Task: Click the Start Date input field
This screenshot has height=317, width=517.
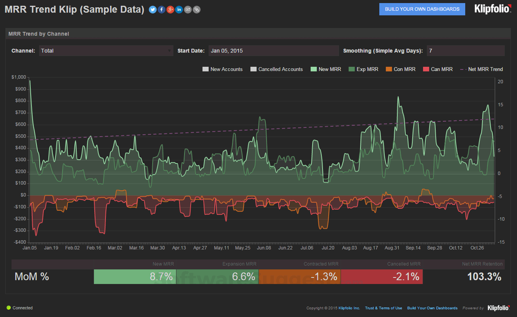Action: coord(274,51)
